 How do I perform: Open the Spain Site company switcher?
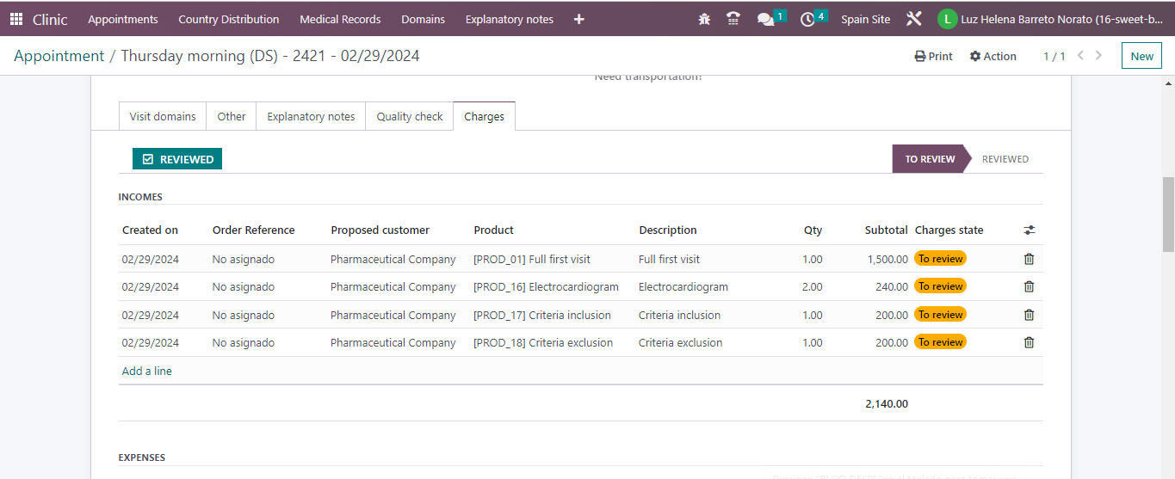coord(866,19)
